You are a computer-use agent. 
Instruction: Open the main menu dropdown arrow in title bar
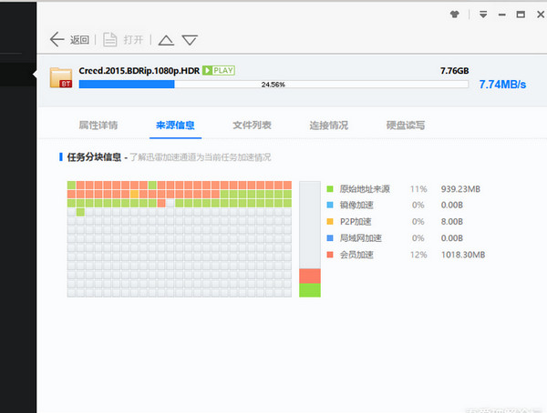click(x=483, y=15)
